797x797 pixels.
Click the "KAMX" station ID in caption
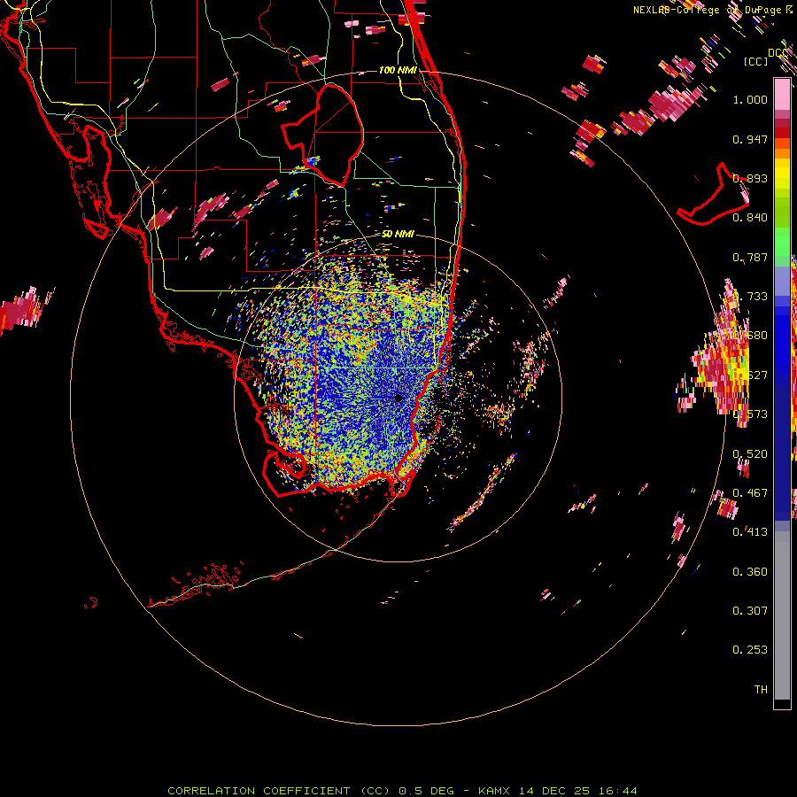click(x=496, y=791)
